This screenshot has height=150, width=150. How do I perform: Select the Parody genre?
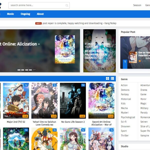(x=144, y=112)
